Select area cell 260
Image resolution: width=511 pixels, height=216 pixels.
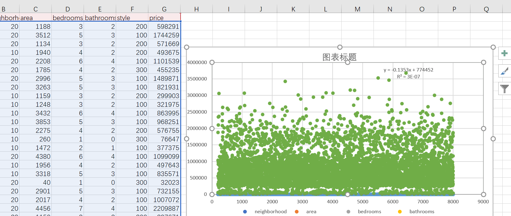[35, 139]
